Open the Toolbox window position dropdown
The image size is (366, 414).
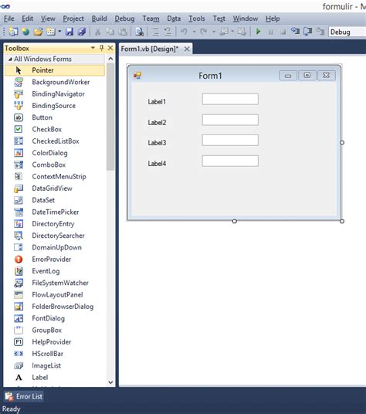pyautogui.click(x=93, y=48)
